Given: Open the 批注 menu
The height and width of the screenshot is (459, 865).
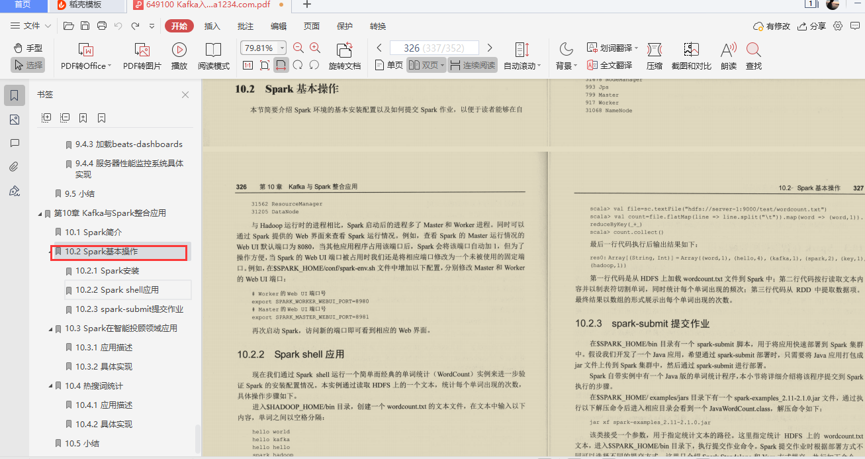Looking at the screenshot, I should [x=244, y=26].
